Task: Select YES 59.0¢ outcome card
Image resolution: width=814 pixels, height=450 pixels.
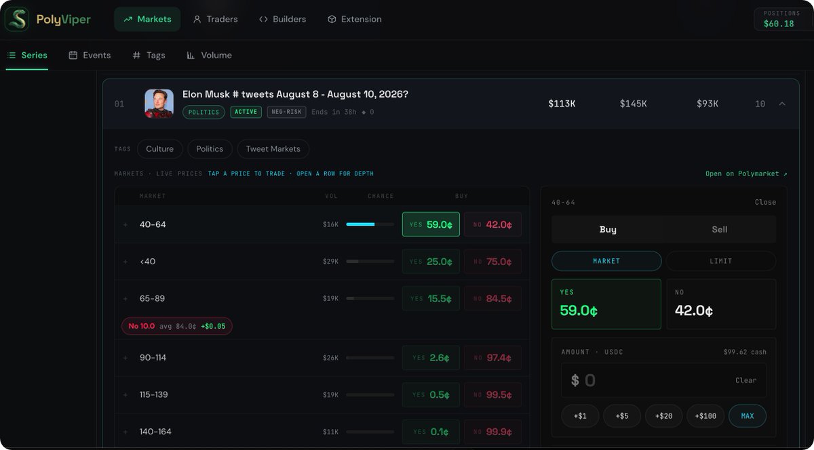Action: tap(606, 304)
